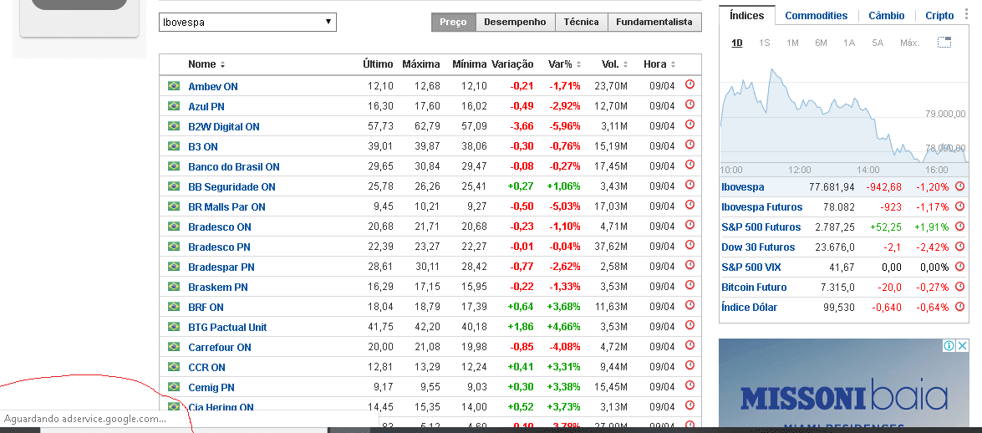Set chart range to 1S
Screen dimensions: 982x433
tap(764, 43)
